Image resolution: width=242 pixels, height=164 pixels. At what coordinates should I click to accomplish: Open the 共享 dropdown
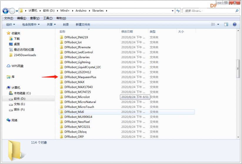click(x=51, y=24)
